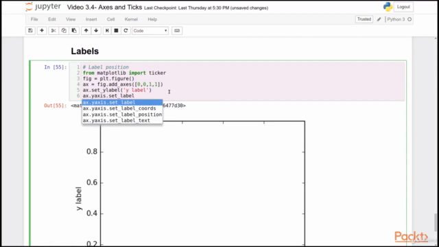Copy selected cells icon
This screenshot has width=439, height=247.
tap(64, 30)
